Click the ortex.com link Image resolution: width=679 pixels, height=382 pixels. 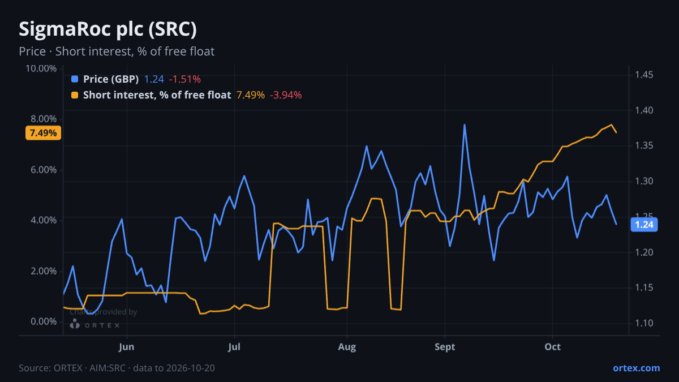[636, 368]
